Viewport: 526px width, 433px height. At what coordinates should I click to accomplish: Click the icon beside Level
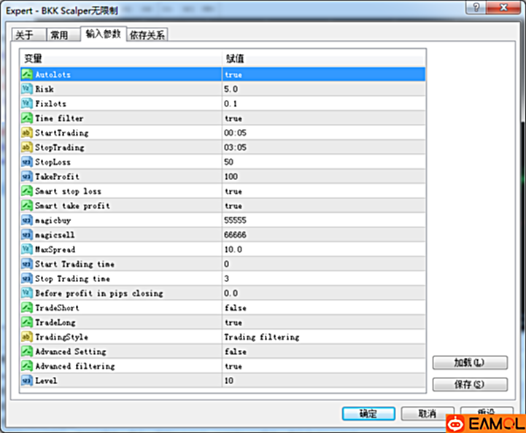[x=27, y=381]
